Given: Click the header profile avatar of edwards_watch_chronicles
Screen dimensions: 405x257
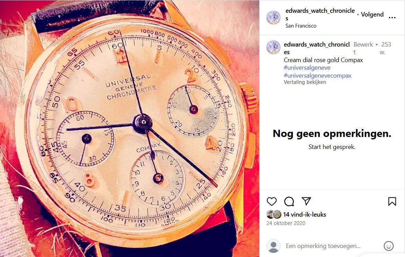Looking at the screenshot, I should point(273,18).
